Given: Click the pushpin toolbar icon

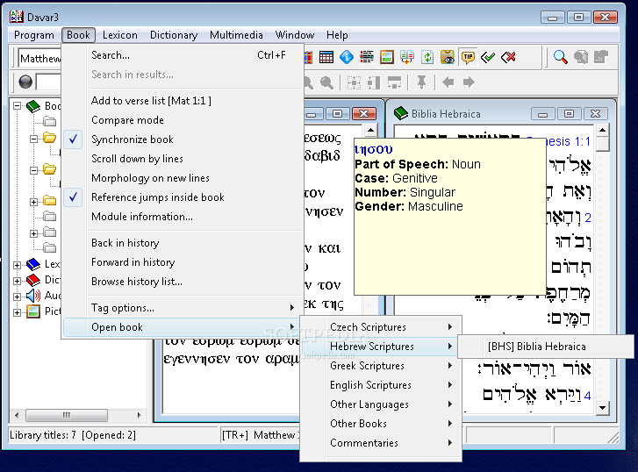Looking at the screenshot, I should click(421, 82).
